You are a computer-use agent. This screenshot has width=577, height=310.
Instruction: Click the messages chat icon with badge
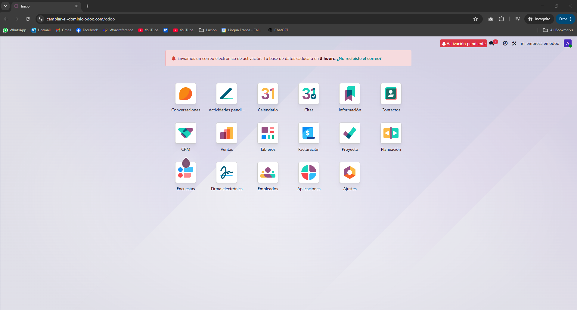492,43
